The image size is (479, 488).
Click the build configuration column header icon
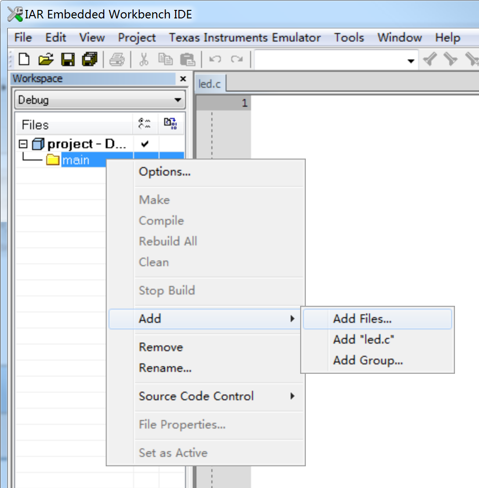coord(144,124)
